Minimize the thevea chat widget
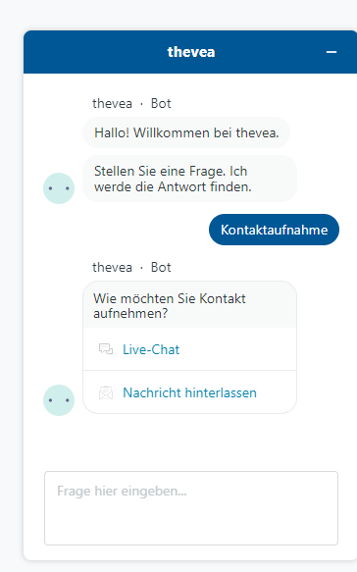Screen dimensions: 357x572 (x=331, y=52)
